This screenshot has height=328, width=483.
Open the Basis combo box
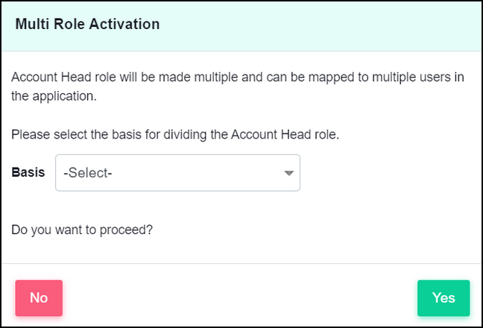177,173
